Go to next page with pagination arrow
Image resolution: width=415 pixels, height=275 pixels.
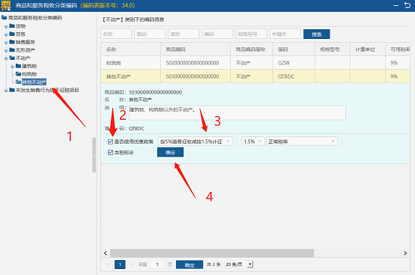click(x=132, y=265)
